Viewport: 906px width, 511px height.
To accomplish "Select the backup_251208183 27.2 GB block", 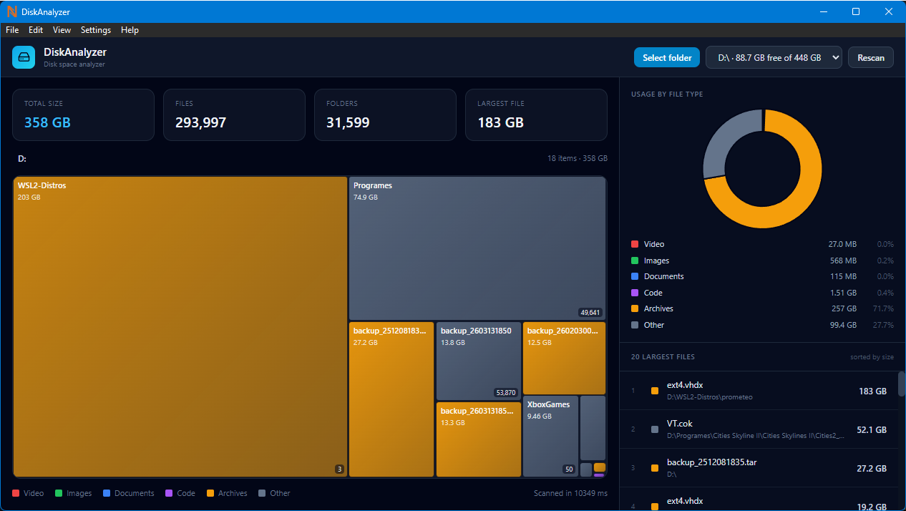I will (x=391, y=399).
